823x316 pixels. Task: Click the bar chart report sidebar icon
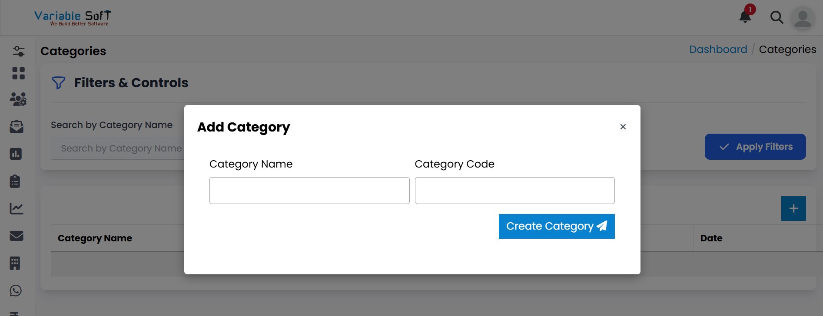click(x=16, y=154)
